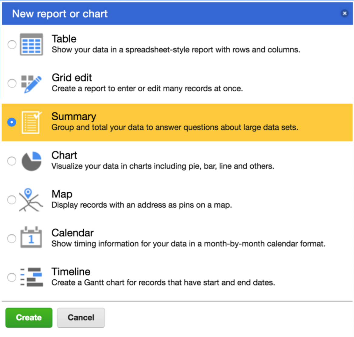Viewport: 354px width, 337px height.
Task: Click the Grid edit pencil icon
Action: pos(31,83)
